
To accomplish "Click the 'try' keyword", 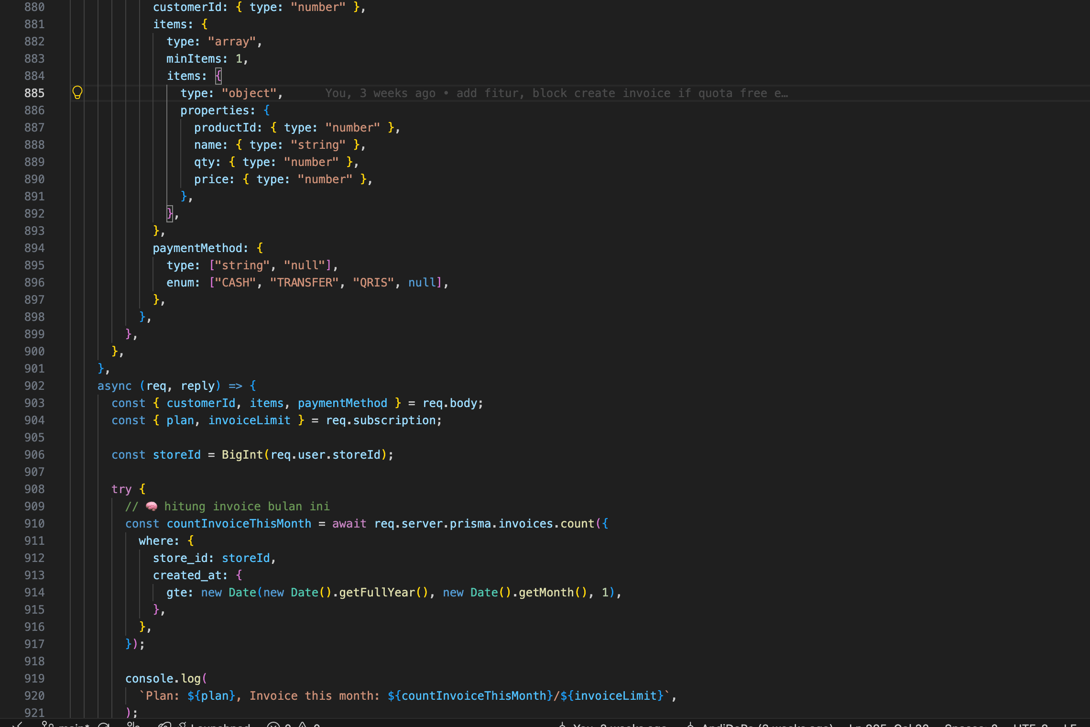I will pyautogui.click(x=121, y=489).
